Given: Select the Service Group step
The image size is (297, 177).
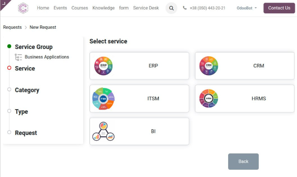Looking at the screenshot, I should coord(34,47).
